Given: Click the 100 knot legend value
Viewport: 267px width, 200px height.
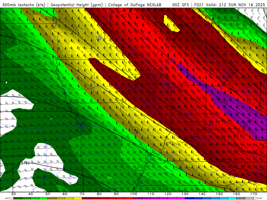Looking at the screenshot, I should [x=133, y=194].
